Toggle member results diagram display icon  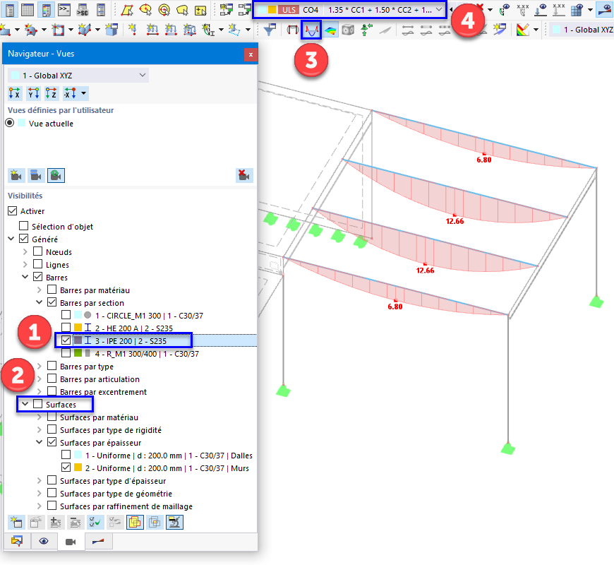pyautogui.click(x=311, y=30)
